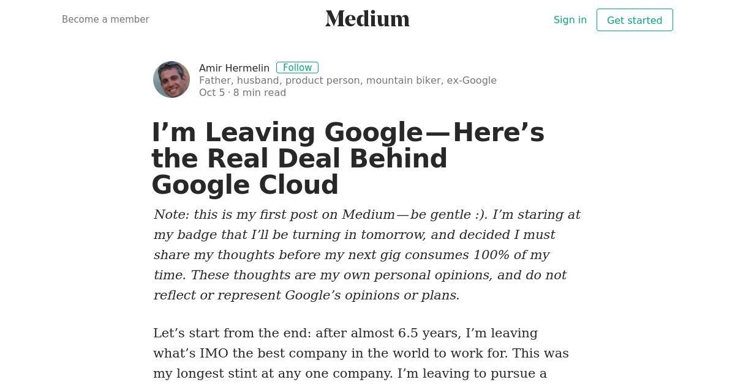Viewport: 735px width, 385px height.
Task: Click "ex-Google" in the author bio
Action: [472, 80]
